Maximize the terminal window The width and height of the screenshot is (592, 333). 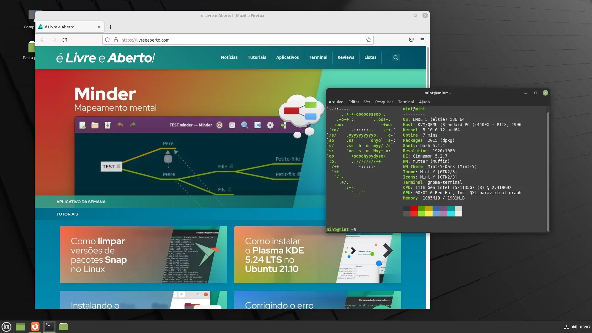(536, 93)
